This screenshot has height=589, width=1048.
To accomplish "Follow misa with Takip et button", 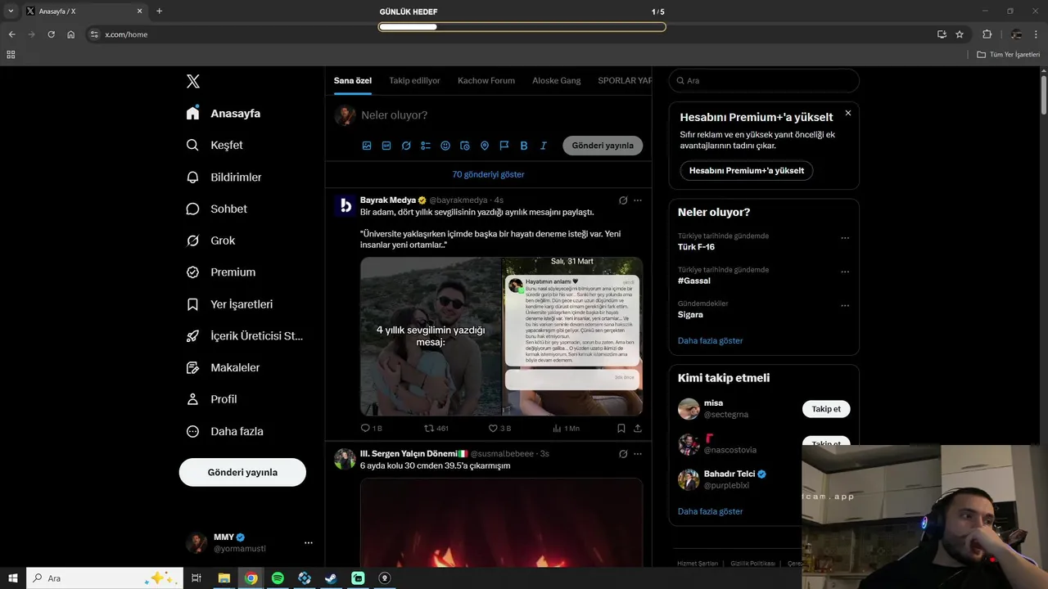I will point(826,409).
